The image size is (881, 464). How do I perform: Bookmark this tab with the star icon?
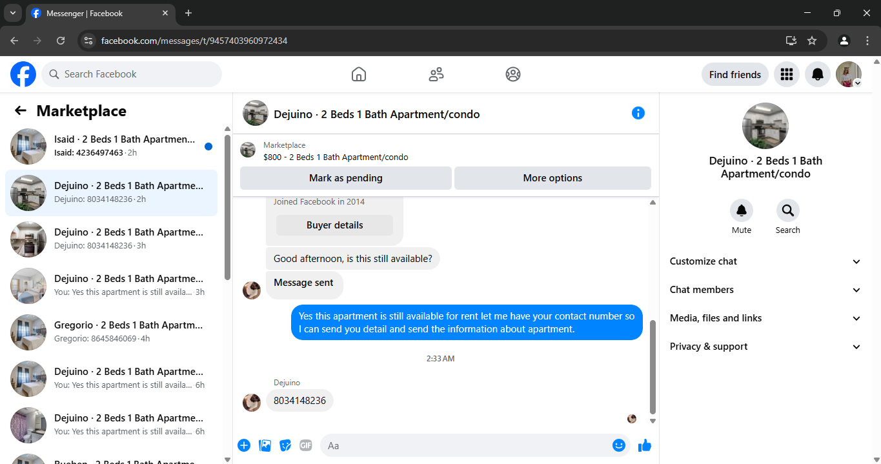(x=812, y=41)
